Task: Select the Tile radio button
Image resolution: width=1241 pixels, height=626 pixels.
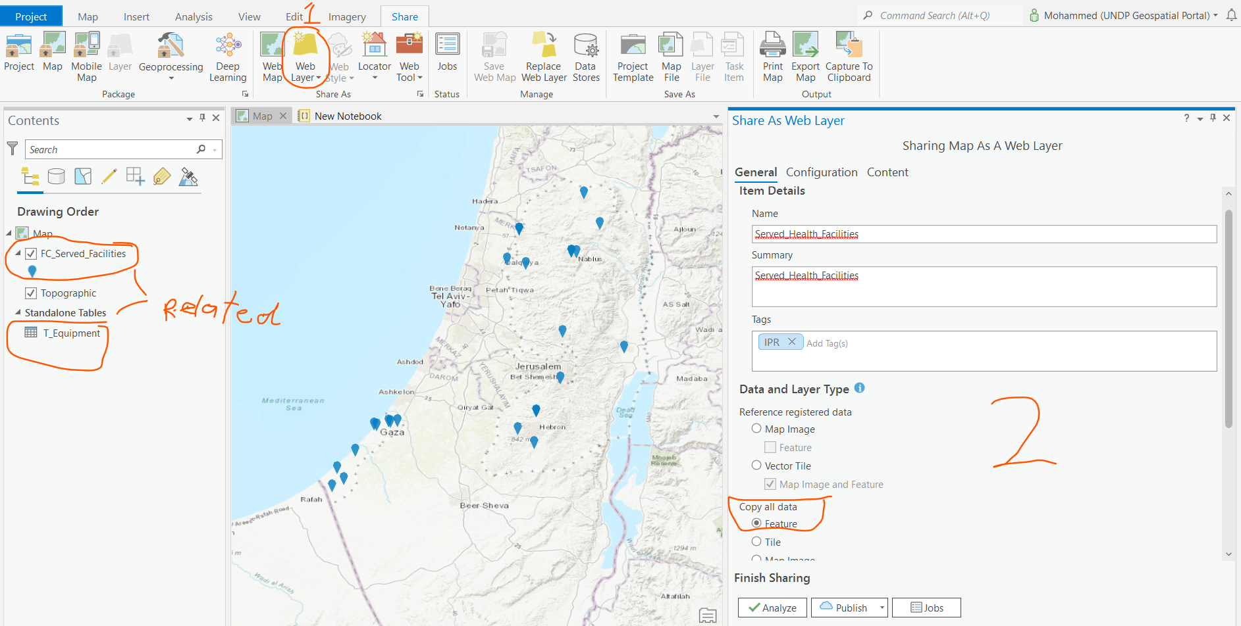Action: click(756, 542)
